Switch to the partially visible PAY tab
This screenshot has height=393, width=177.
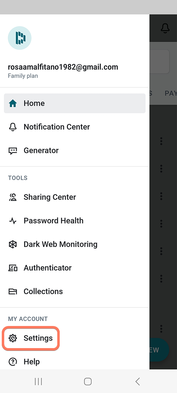click(171, 93)
